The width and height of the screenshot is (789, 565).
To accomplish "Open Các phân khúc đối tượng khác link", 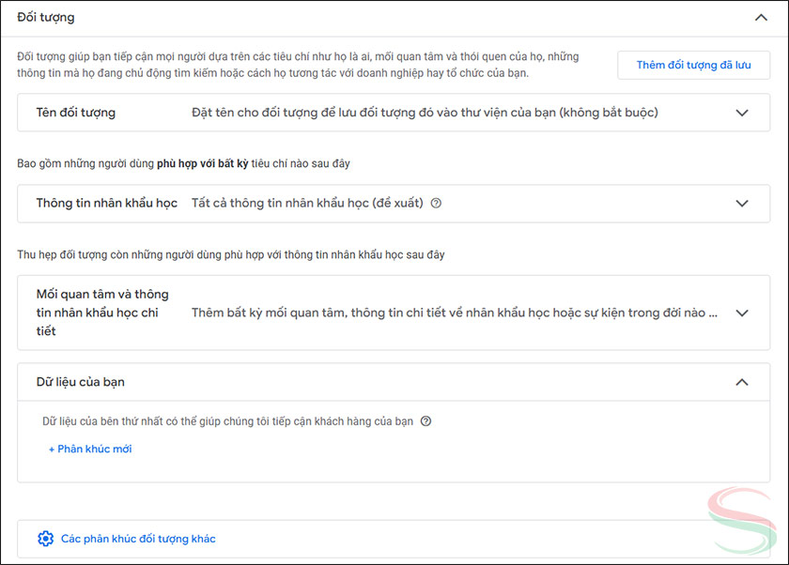I will coord(138,539).
